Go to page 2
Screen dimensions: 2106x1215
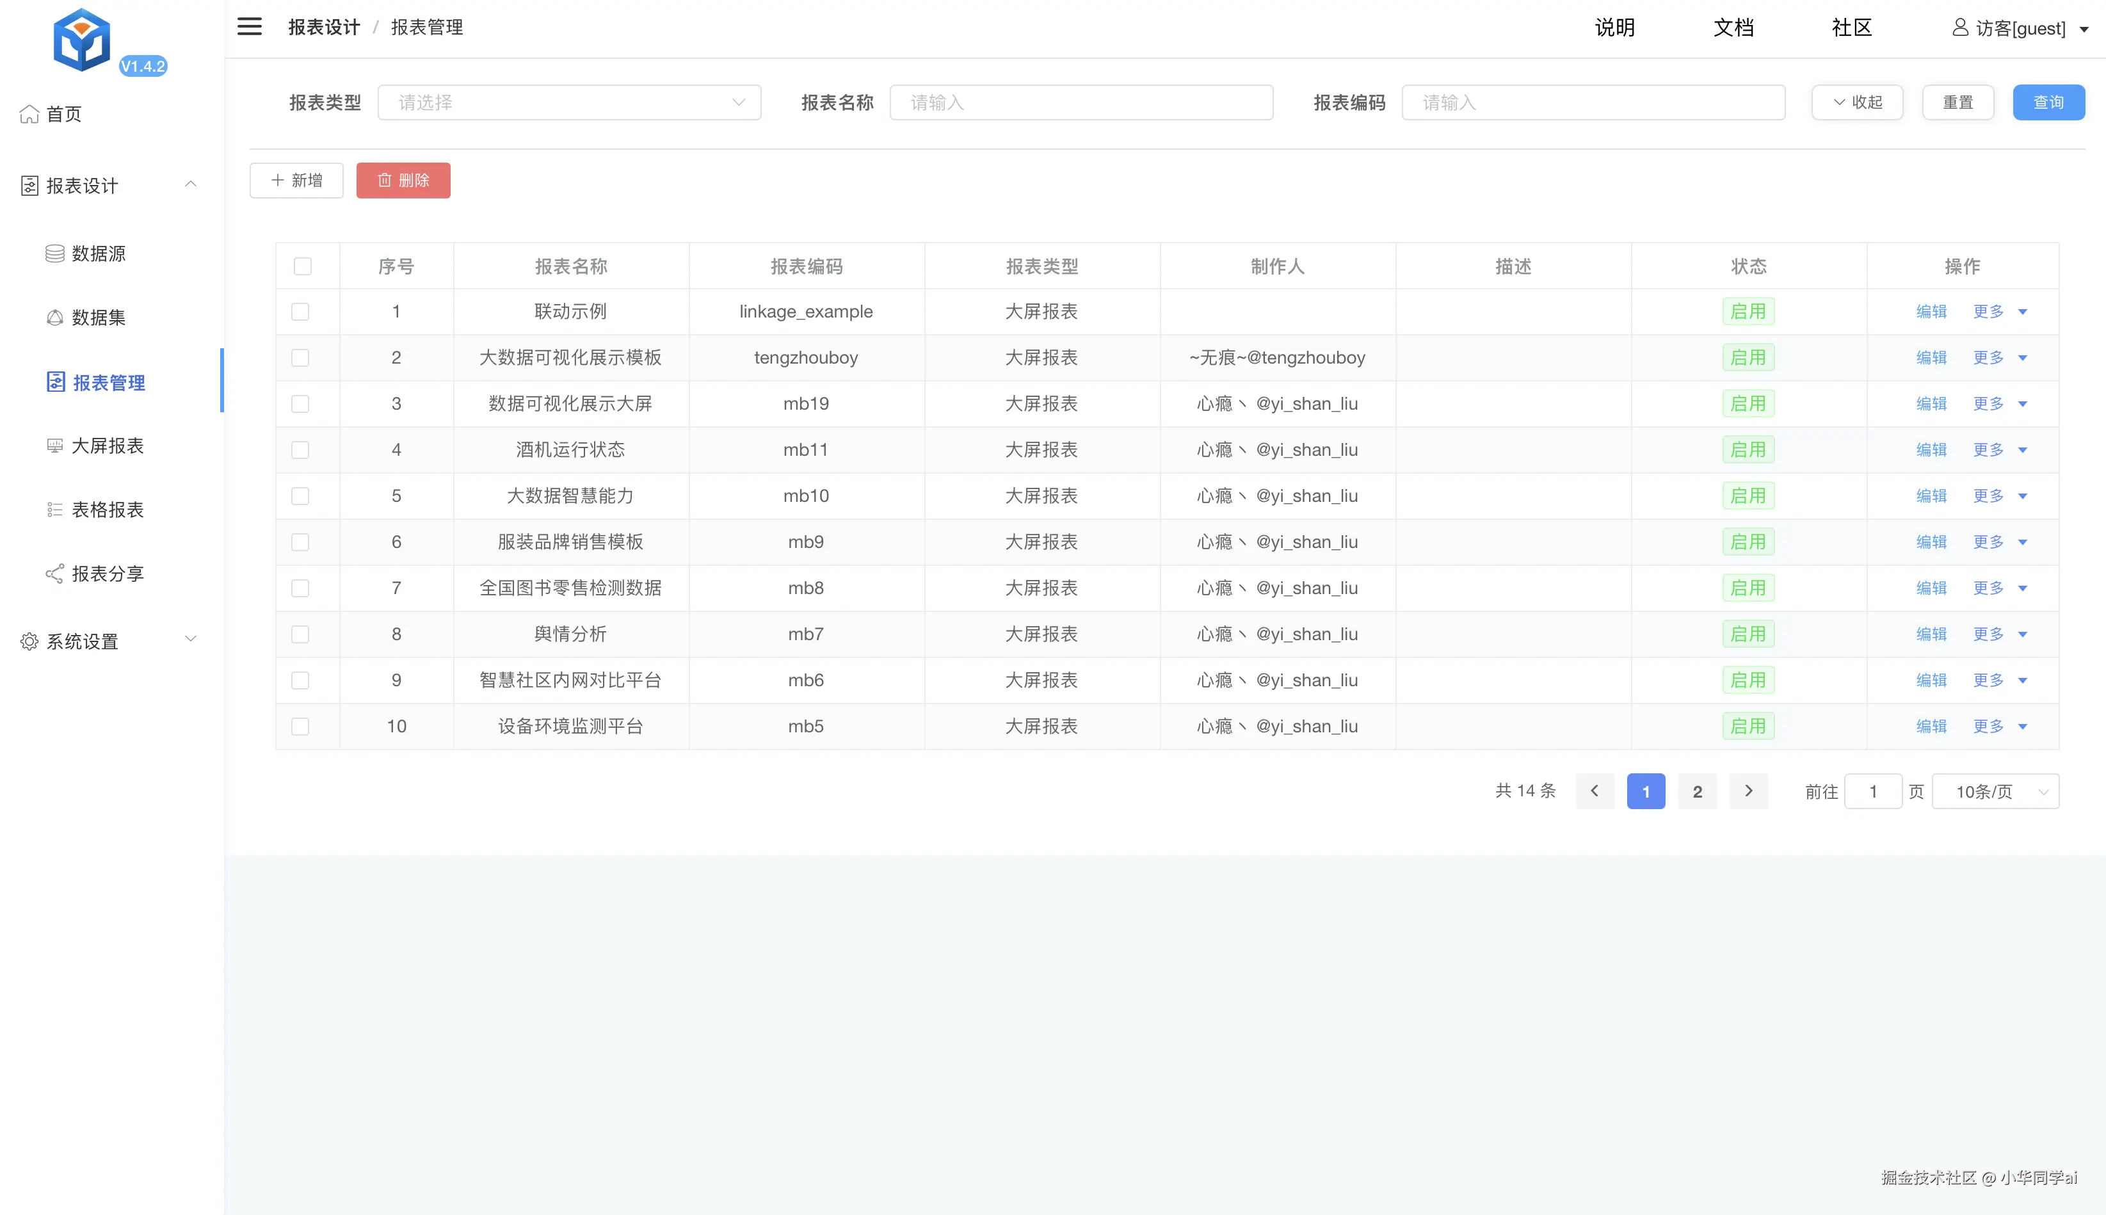click(1697, 791)
